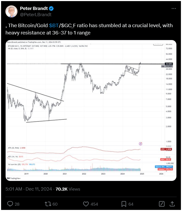The width and height of the screenshot is (182, 211).
Task: Open the three-dot more options menu
Action: [174, 9]
